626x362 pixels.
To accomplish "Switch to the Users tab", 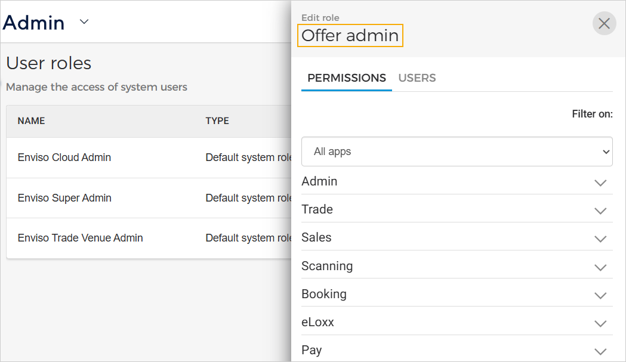I will click(417, 78).
